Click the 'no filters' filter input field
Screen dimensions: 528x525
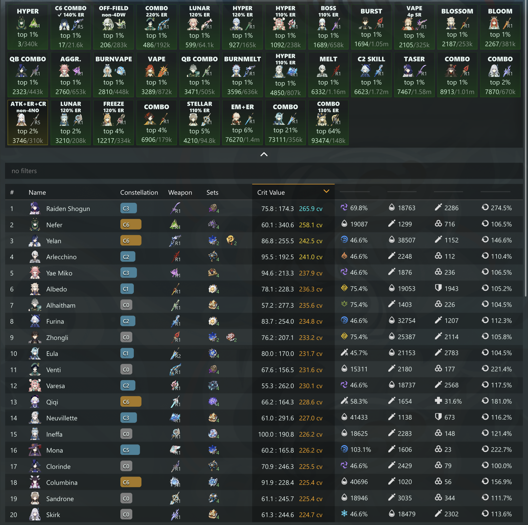pos(264,171)
